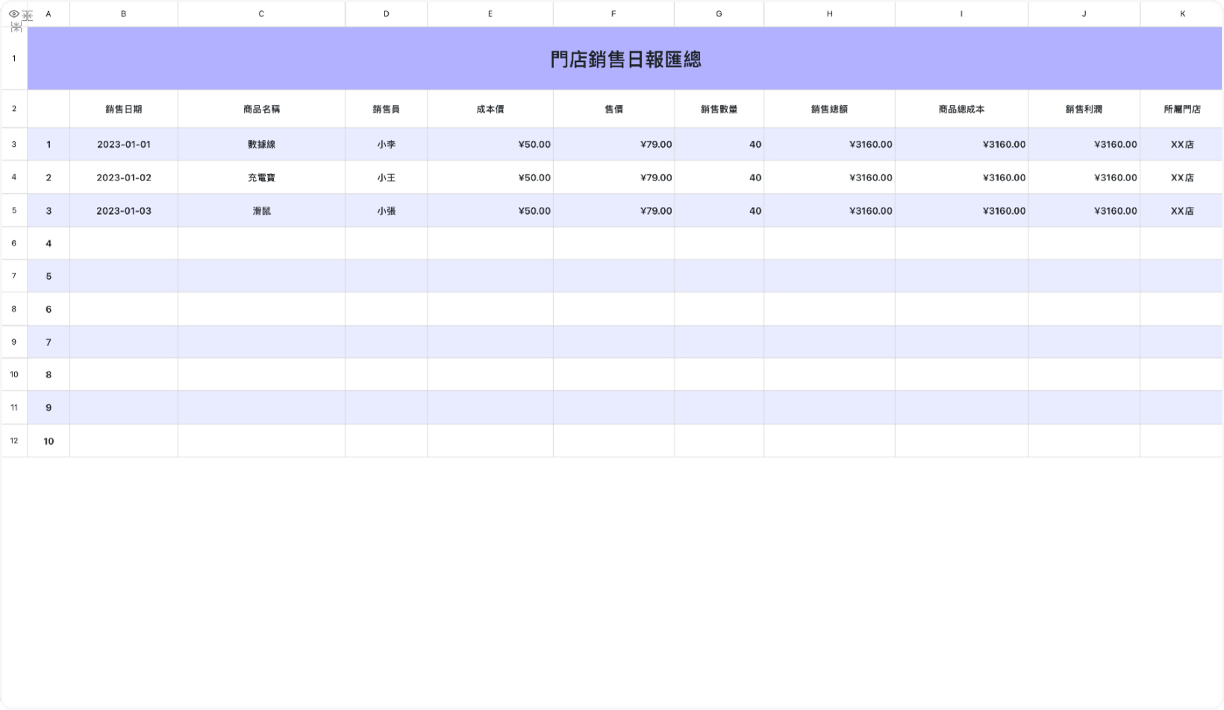Screen dimensions: 1224x710
Task: Click serial number 10 in column A
Action: point(49,441)
